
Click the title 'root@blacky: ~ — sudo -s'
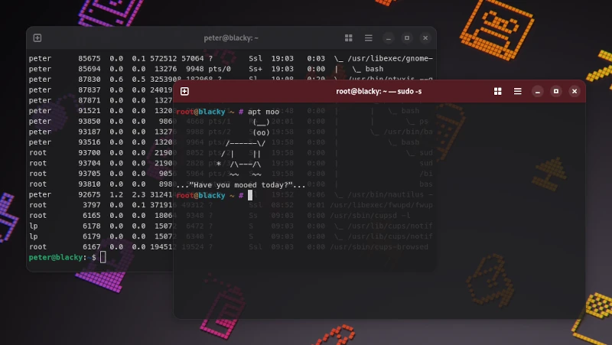pyautogui.click(x=379, y=91)
